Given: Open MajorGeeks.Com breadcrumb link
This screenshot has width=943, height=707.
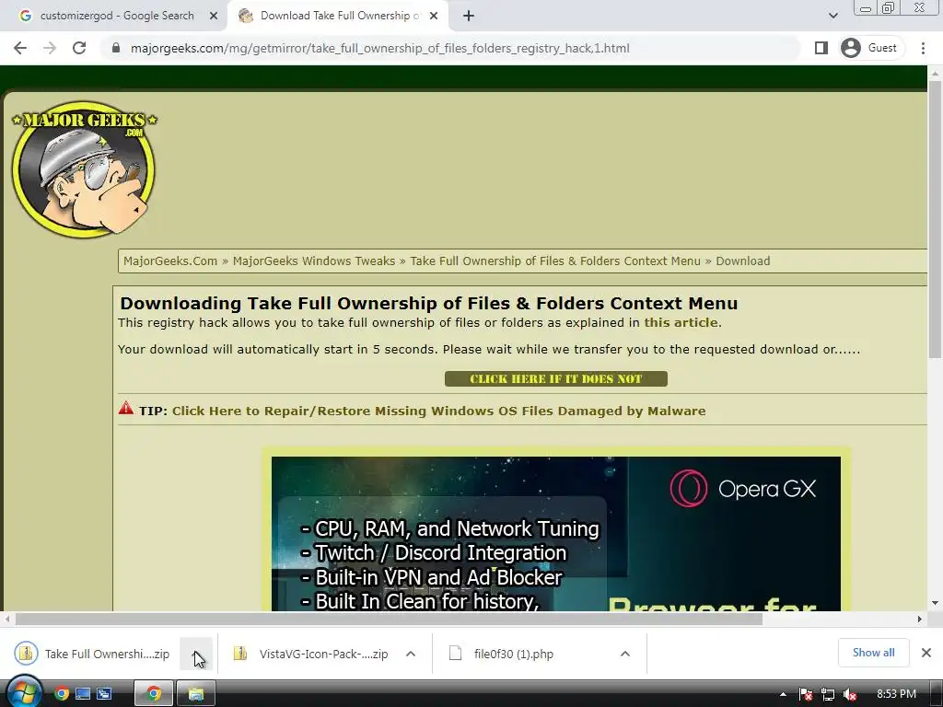Looking at the screenshot, I should pyautogui.click(x=170, y=261).
